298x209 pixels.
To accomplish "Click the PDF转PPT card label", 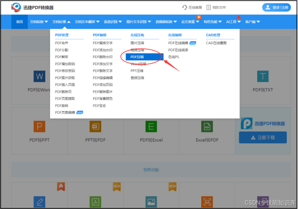I will tap(39, 140).
